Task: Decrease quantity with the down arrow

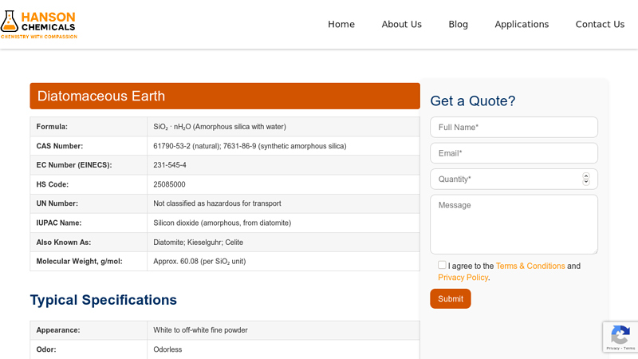Action: tap(586, 182)
